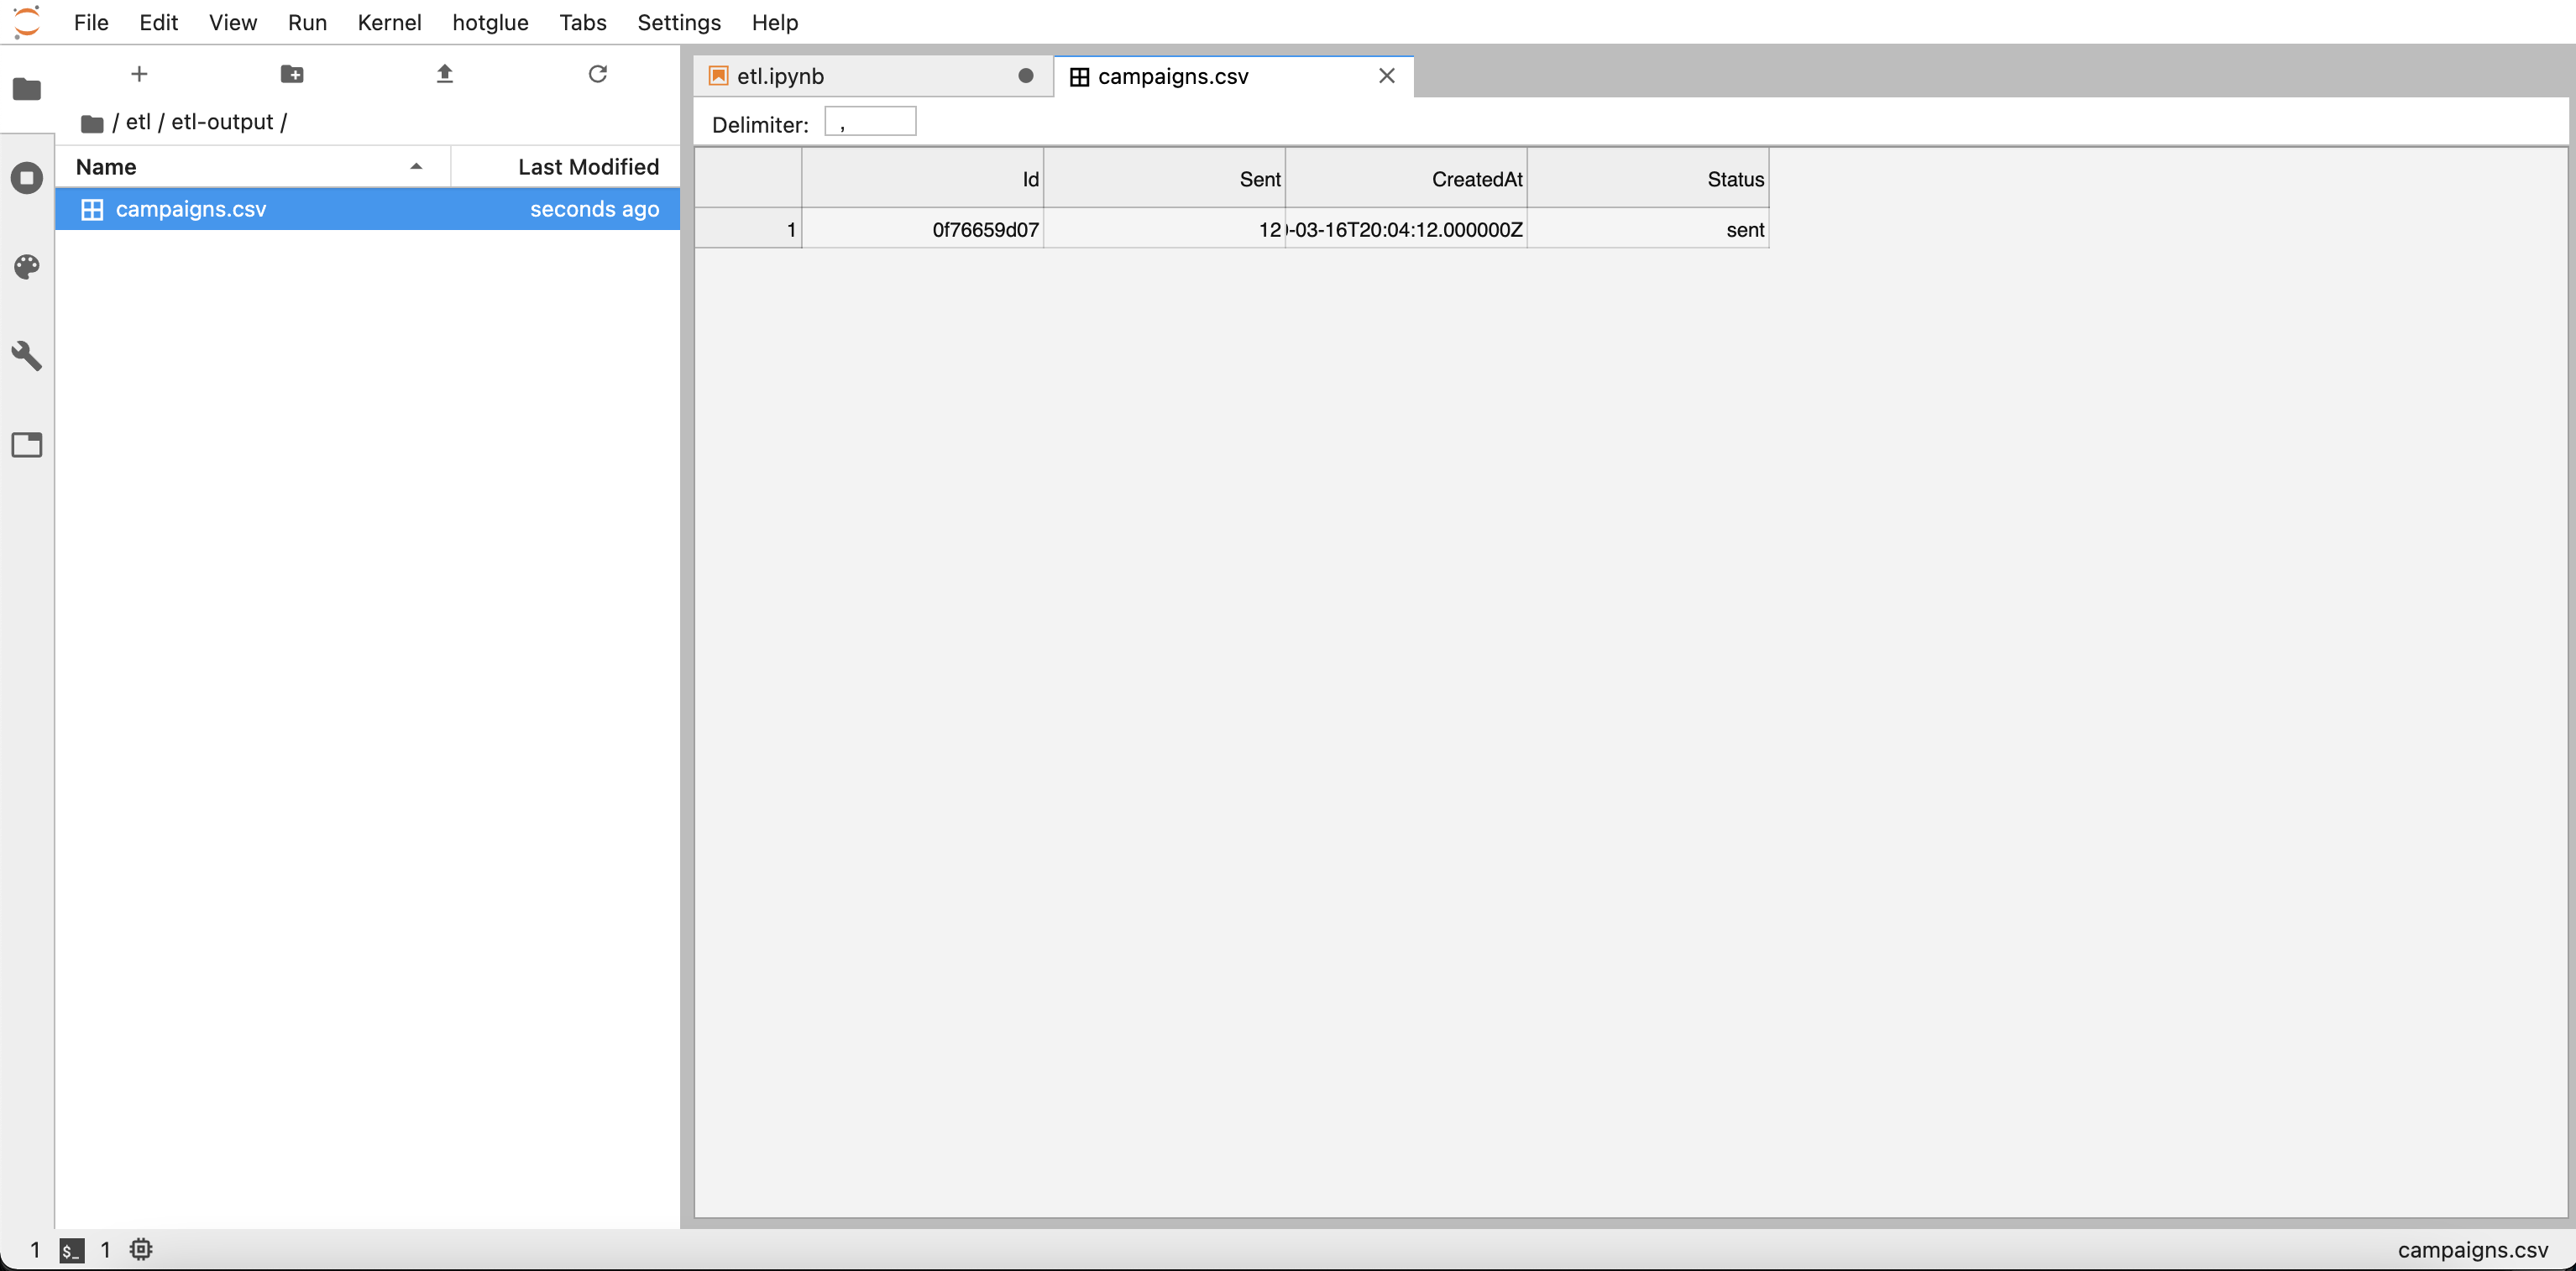
Task: Navigate to the etl breadcrumb folder
Action: [138, 122]
